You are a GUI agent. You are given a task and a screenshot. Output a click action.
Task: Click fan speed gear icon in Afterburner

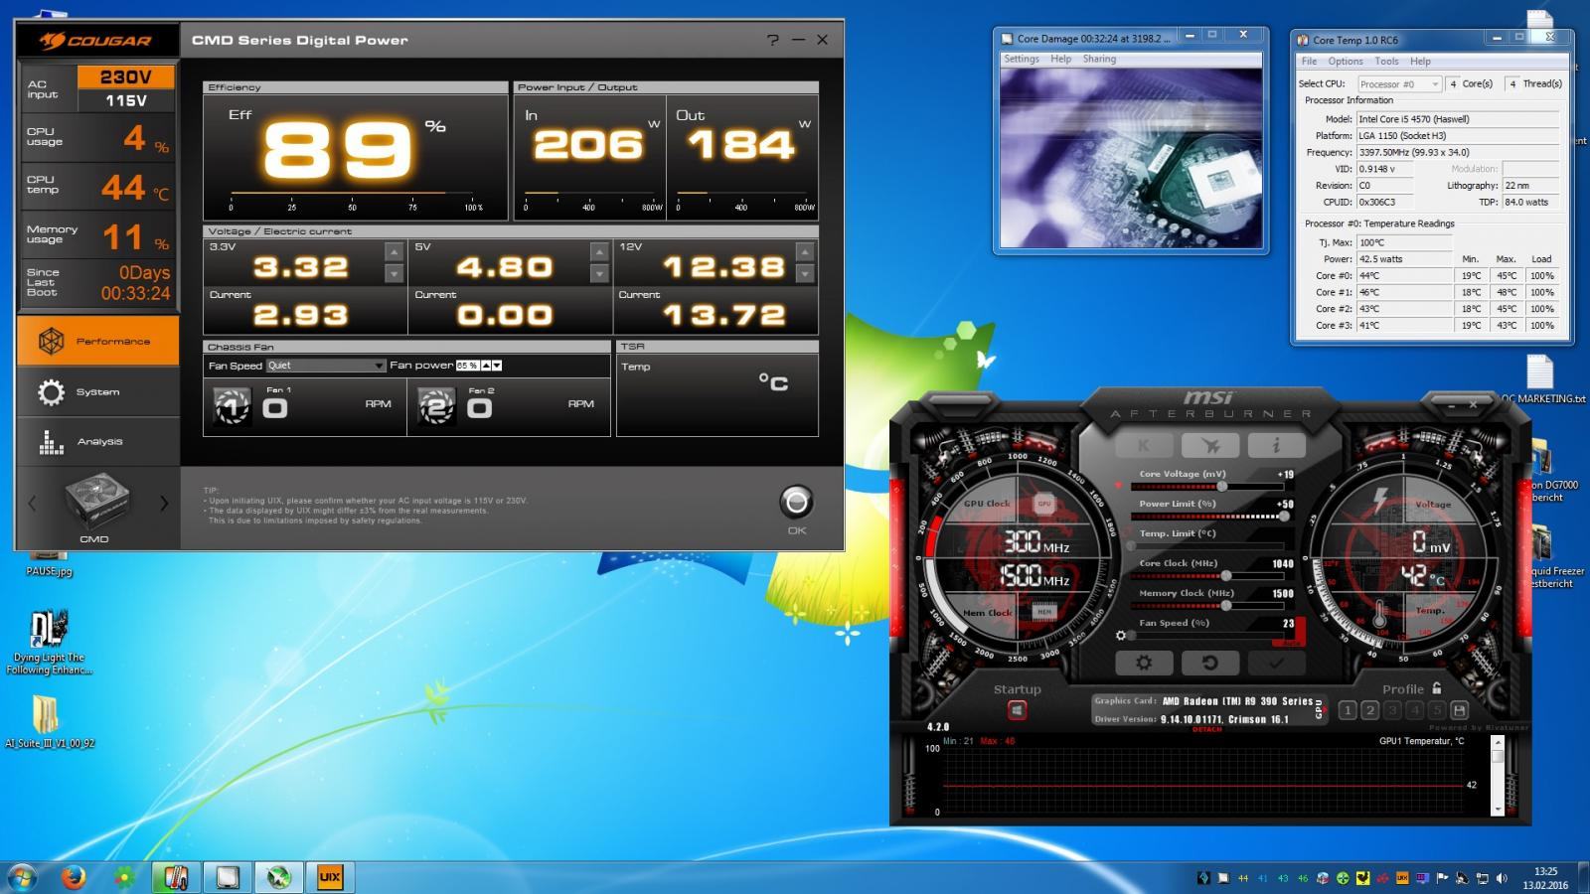(x=1121, y=636)
